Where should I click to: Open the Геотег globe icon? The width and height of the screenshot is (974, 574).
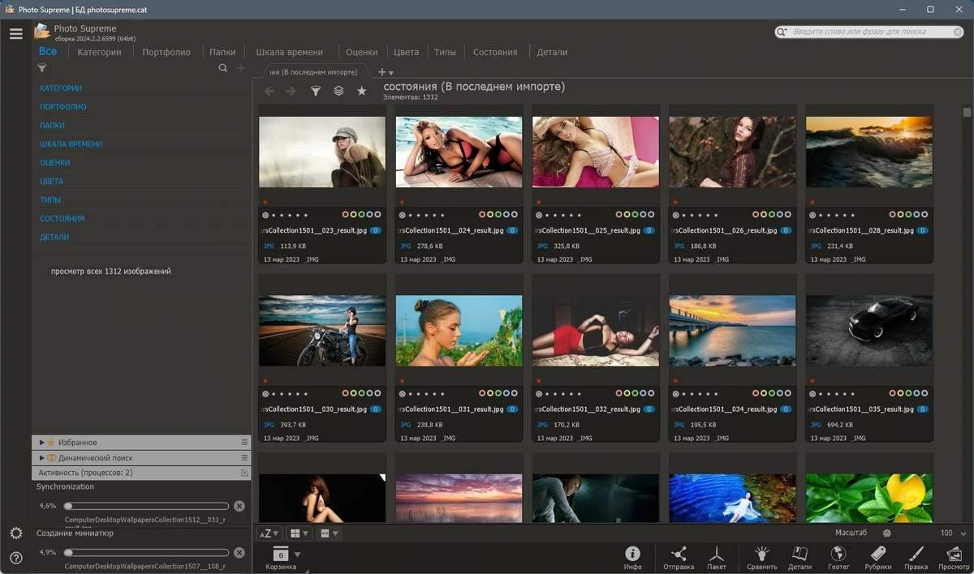pyautogui.click(x=838, y=557)
